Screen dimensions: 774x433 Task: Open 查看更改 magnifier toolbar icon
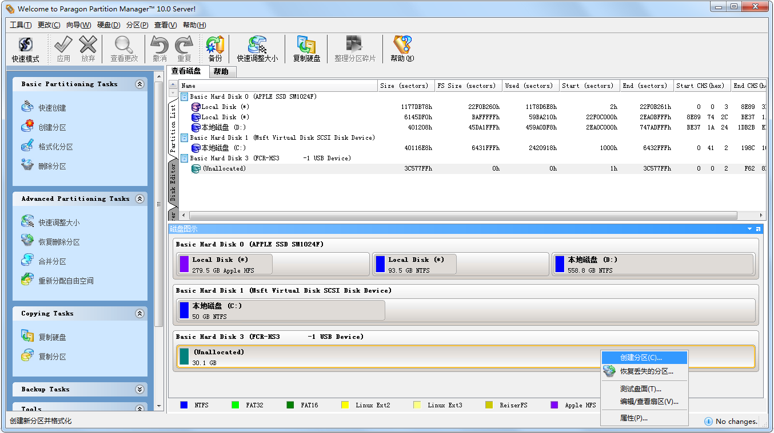124,49
